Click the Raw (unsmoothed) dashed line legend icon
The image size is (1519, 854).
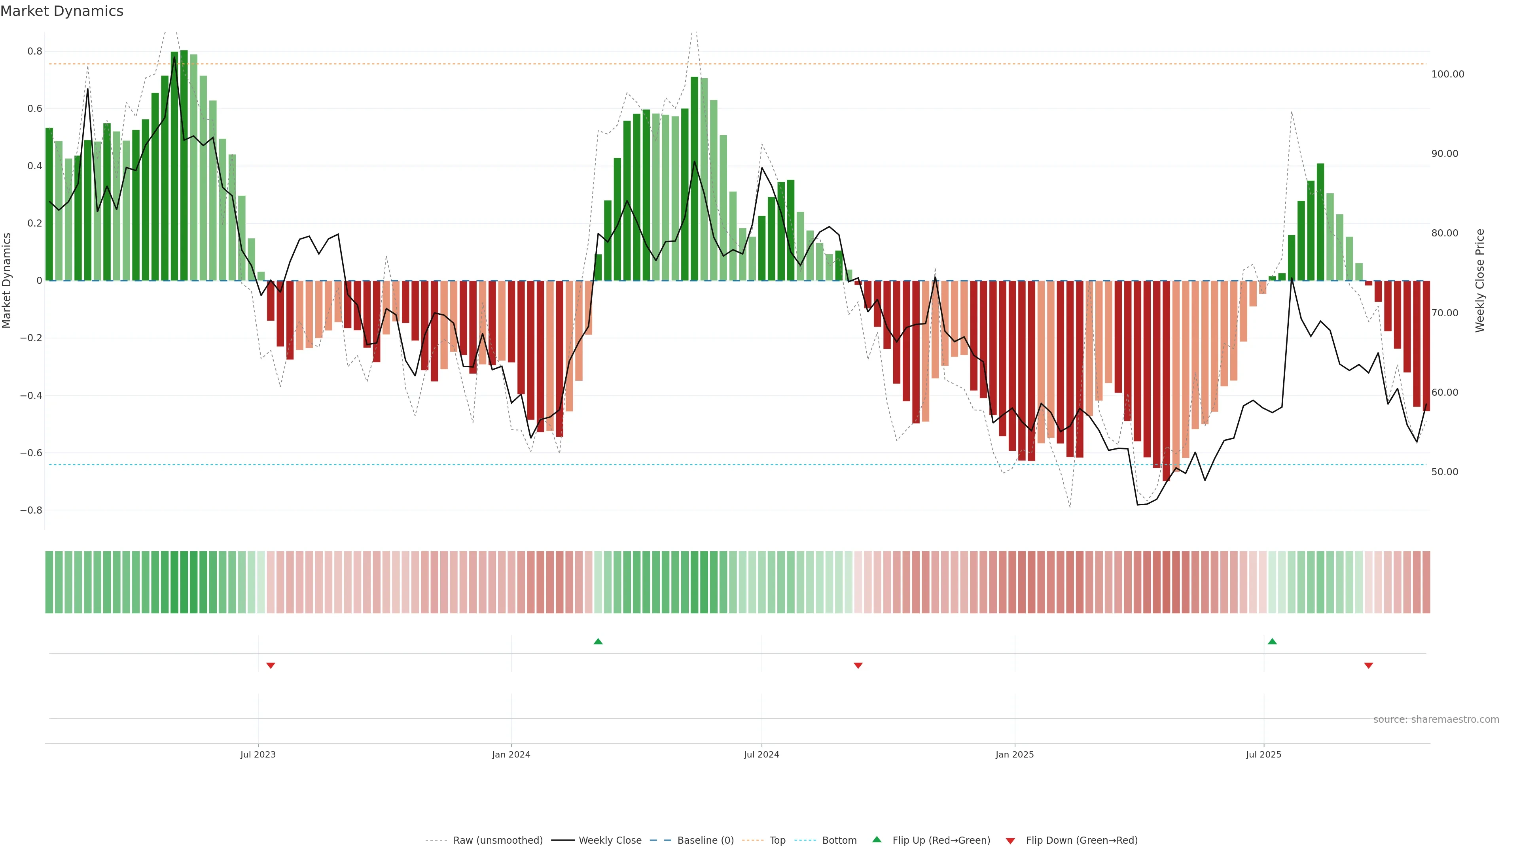tap(436, 841)
